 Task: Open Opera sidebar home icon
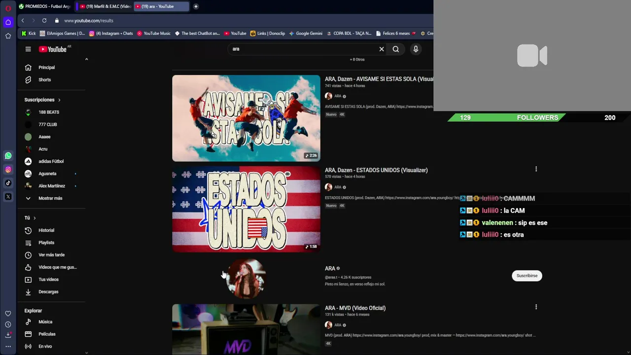(x=8, y=22)
